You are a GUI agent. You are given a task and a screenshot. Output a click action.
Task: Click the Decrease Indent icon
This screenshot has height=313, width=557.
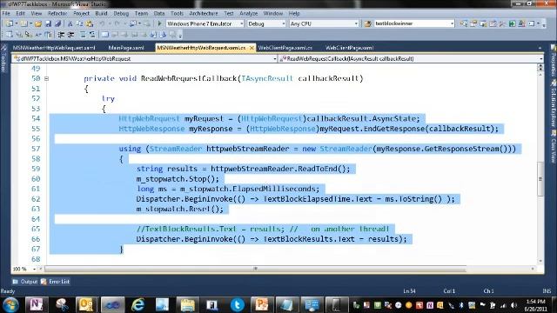coord(61,35)
